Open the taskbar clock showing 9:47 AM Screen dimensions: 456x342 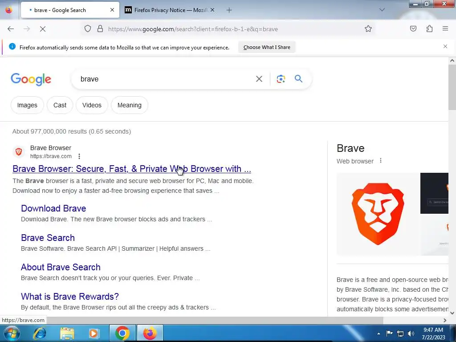coord(433,334)
